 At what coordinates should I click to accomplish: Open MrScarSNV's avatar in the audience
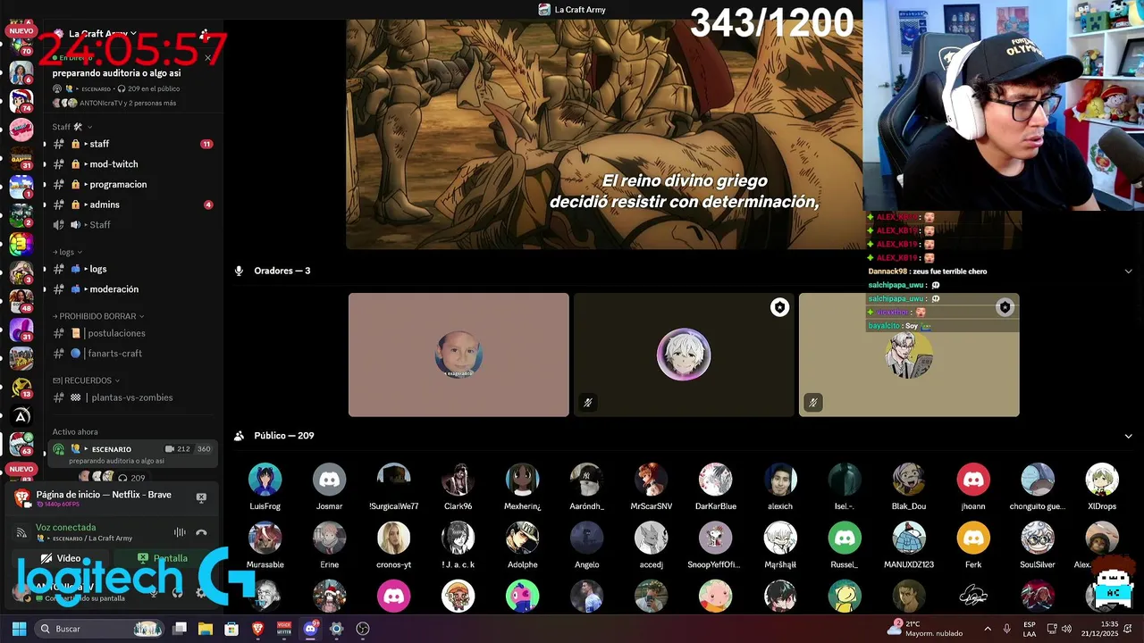pos(651,480)
